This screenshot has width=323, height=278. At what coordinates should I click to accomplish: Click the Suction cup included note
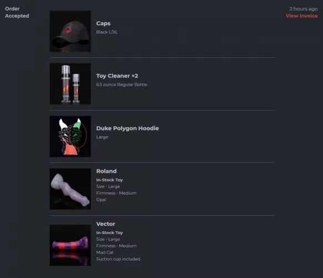click(x=118, y=259)
